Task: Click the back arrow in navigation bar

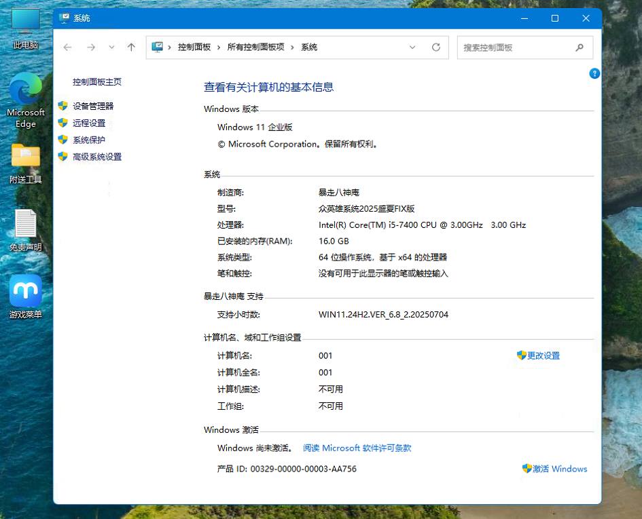Action: pyautogui.click(x=67, y=47)
